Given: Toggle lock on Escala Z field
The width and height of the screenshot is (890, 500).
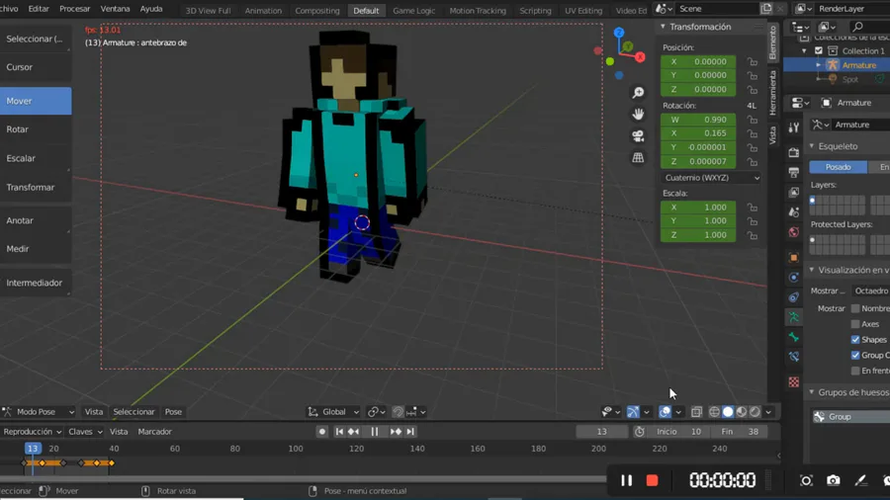Looking at the screenshot, I should click(753, 235).
